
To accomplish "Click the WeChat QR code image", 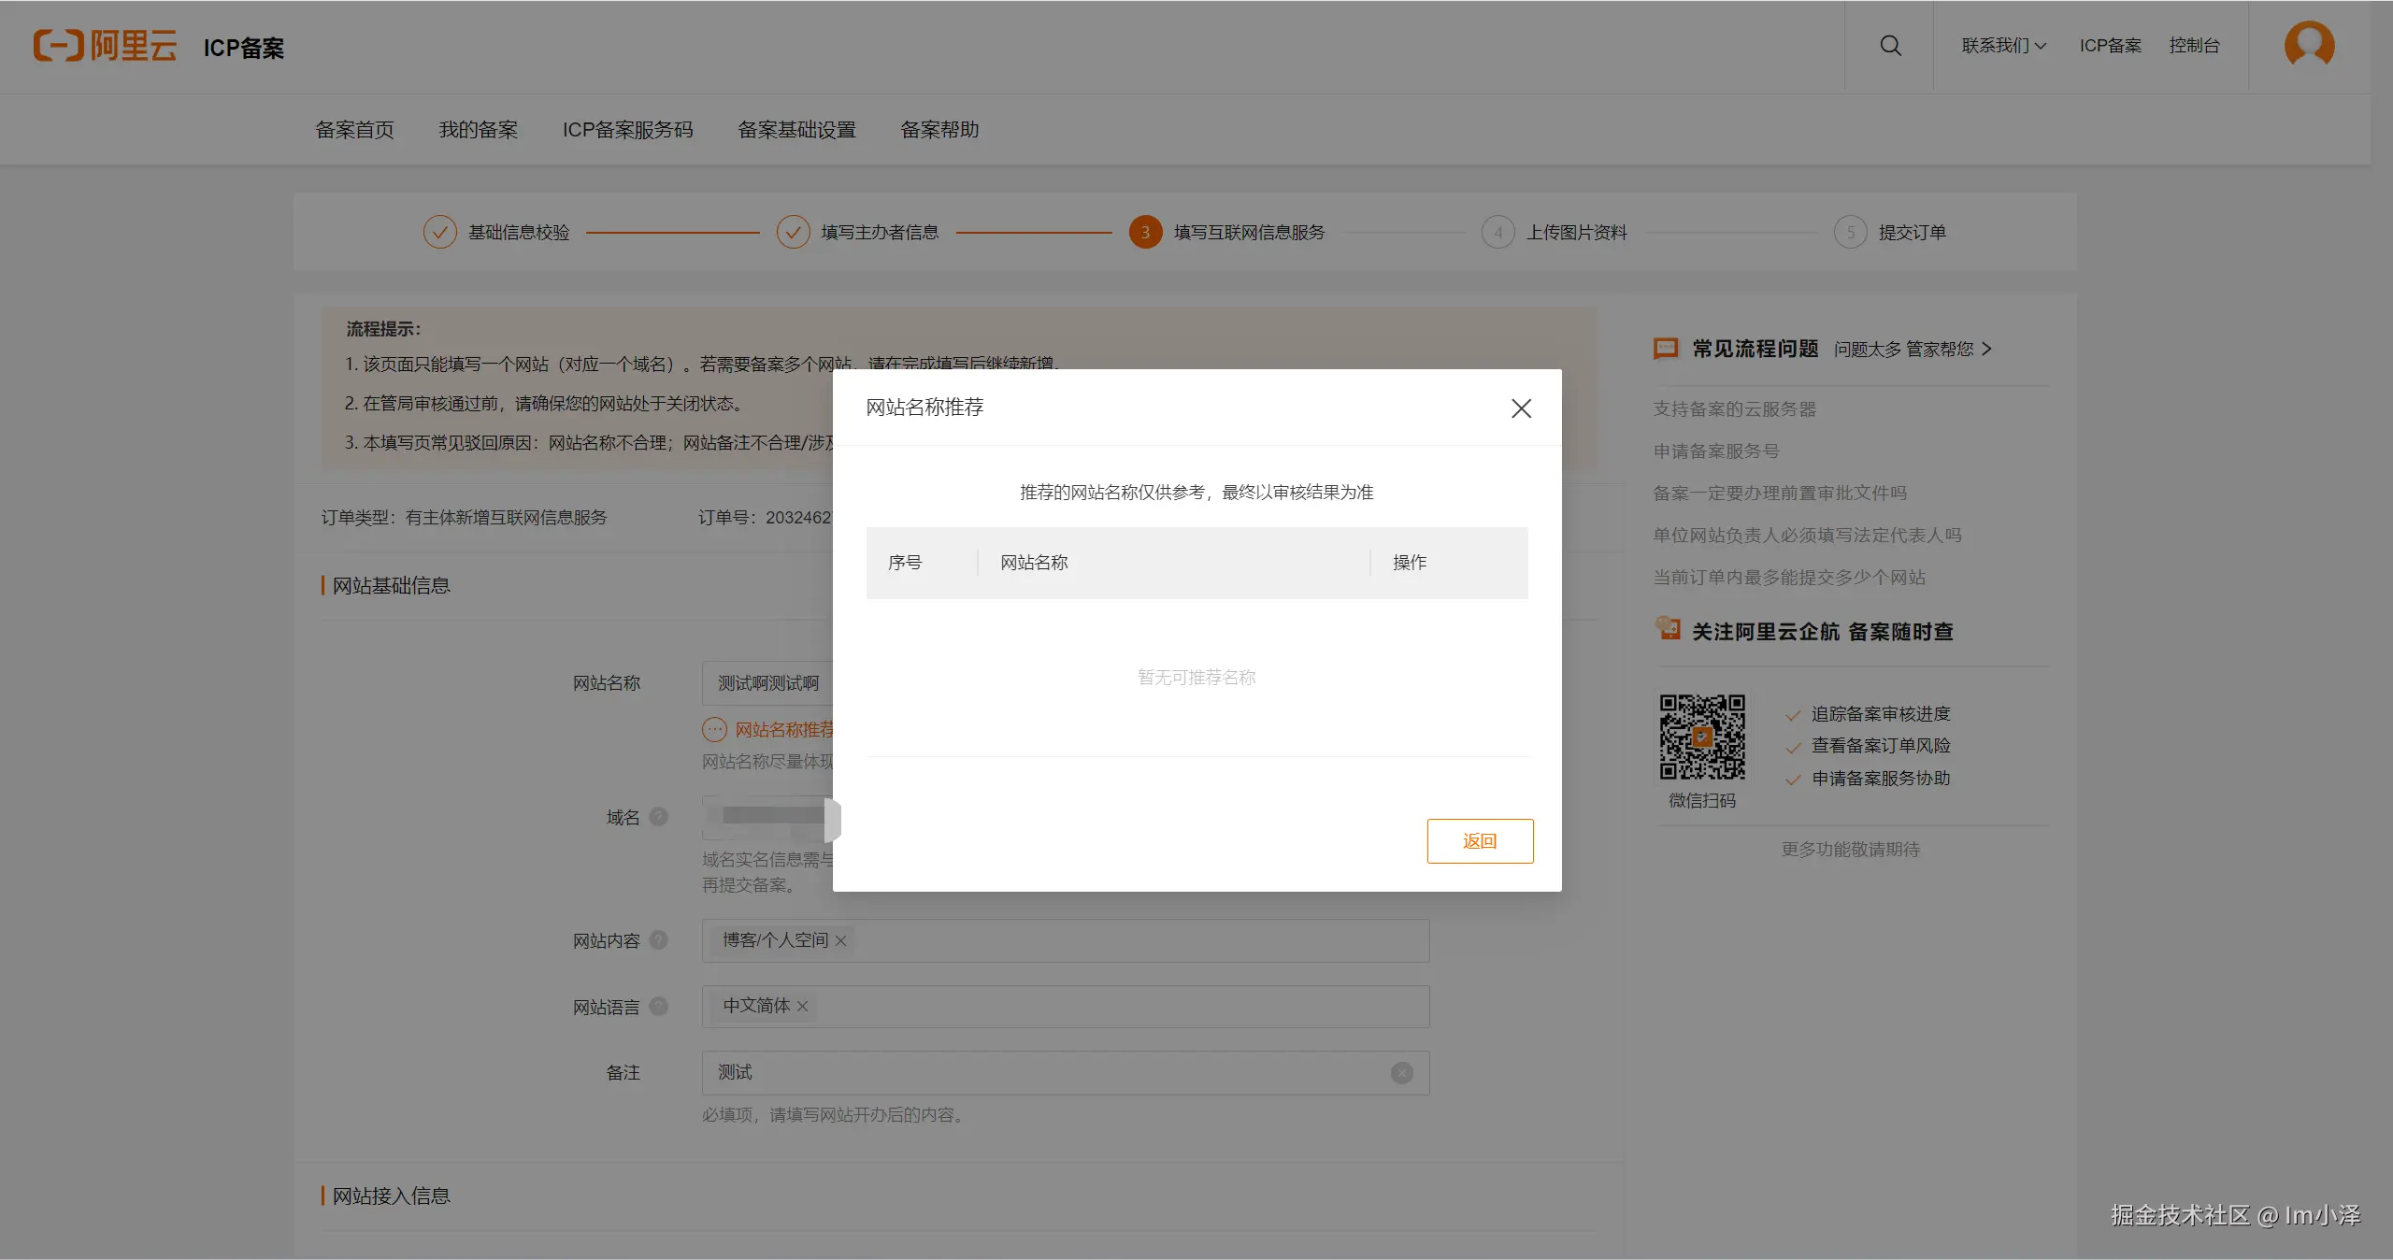I will 1701,737.
